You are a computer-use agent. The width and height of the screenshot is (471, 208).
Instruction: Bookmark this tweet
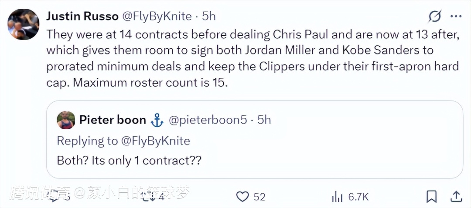[431, 197]
